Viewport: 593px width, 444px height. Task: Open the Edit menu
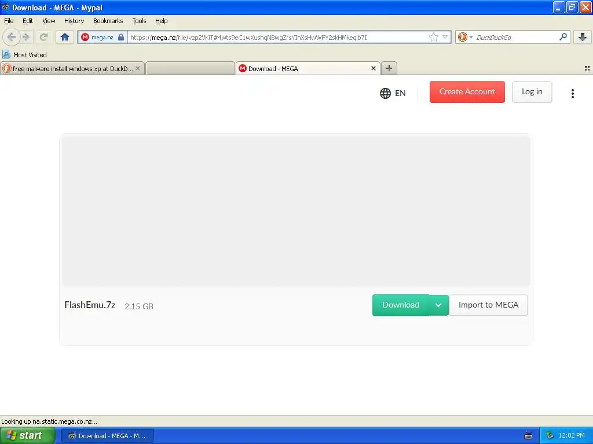click(28, 21)
